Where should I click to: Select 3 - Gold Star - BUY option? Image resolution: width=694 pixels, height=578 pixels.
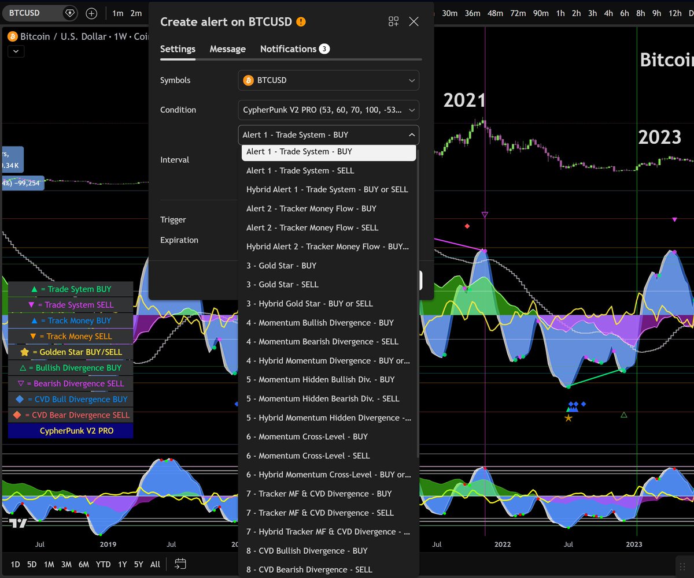click(328, 266)
